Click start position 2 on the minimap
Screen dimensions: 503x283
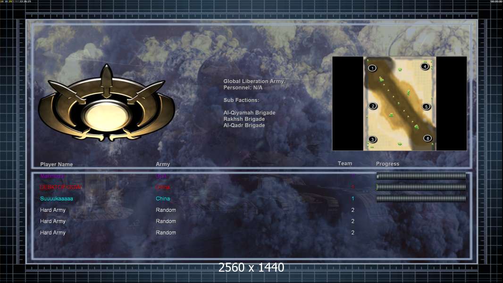(x=373, y=106)
